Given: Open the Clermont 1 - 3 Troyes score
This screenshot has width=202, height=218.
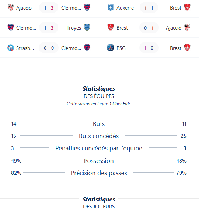Looking at the screenshot, I should [x=49, y=28].
